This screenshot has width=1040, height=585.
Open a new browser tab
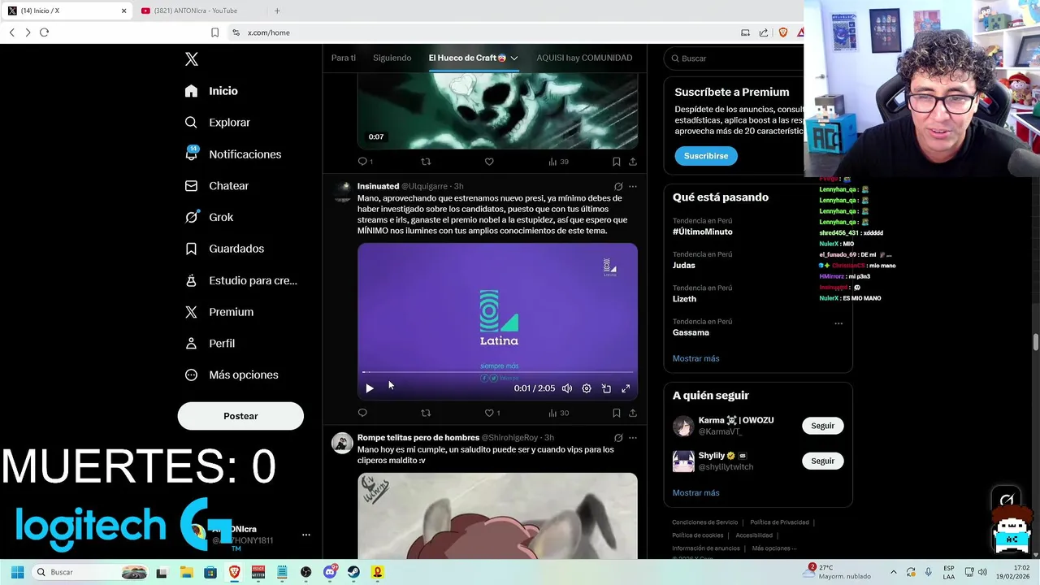(x=277, y=11)
